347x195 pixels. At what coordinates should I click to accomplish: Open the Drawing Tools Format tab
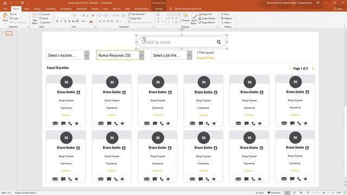coord(159,9)
